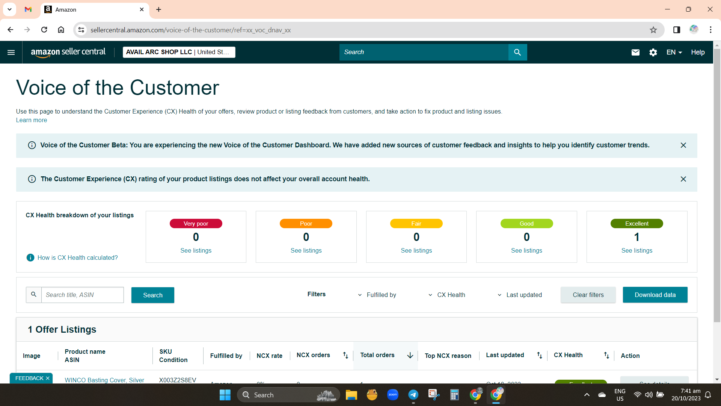
Task: Open the messages envelope icon
Action: pos(635,52)
